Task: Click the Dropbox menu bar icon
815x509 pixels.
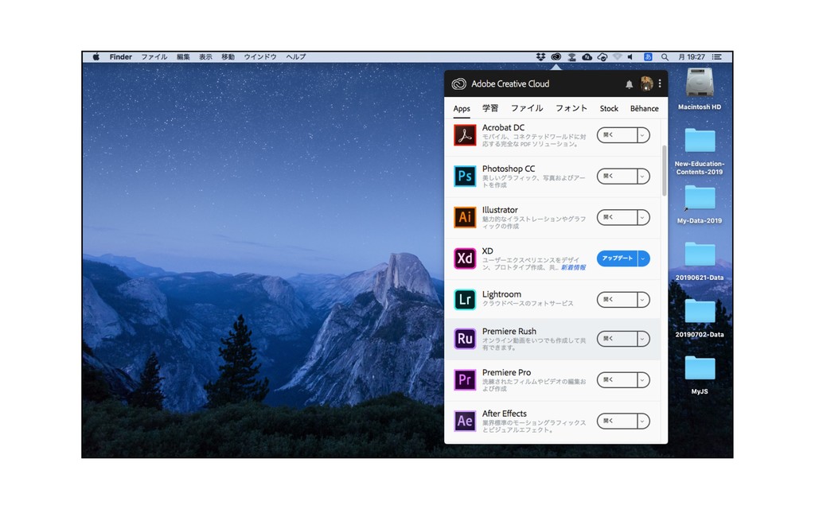Action: (x=540, y=56)
